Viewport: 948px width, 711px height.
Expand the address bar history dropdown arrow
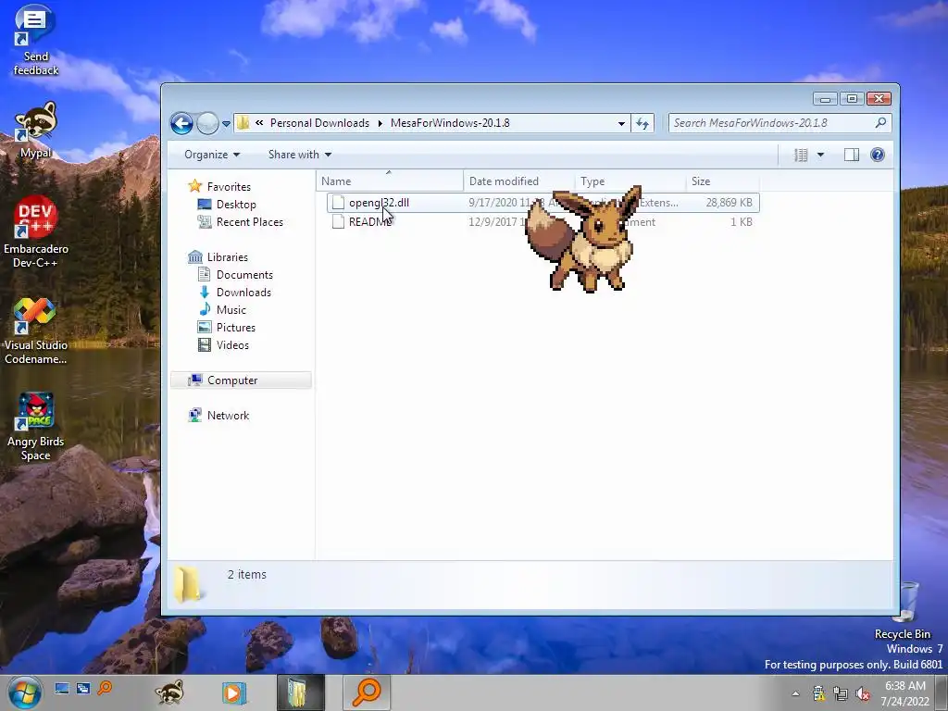pyautogui.click(x=621, y=123)
